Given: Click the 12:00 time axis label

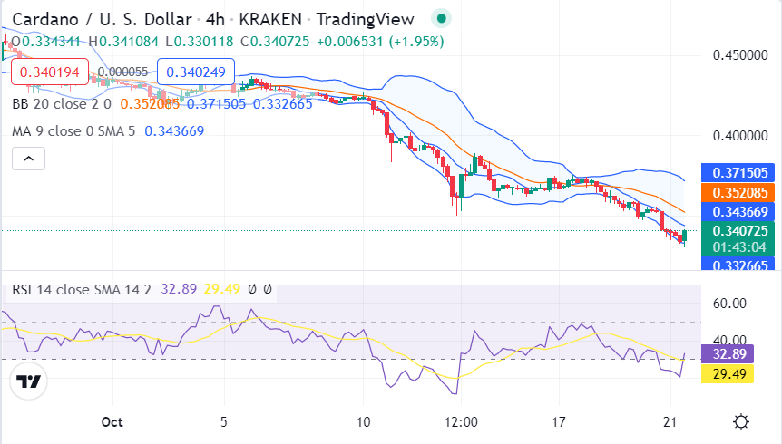Looking at the screenshot, I should tap(461, 422).
